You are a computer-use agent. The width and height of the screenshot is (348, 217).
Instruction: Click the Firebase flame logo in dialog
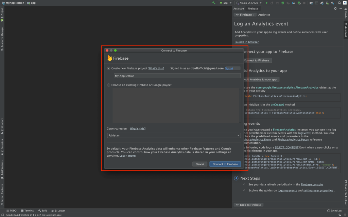(110, 58)
